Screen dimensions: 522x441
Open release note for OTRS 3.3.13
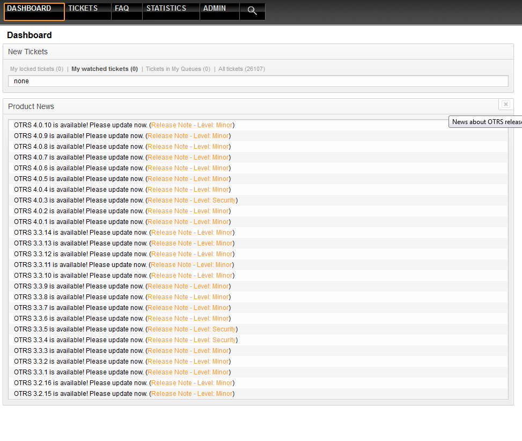tap(192, 243)
